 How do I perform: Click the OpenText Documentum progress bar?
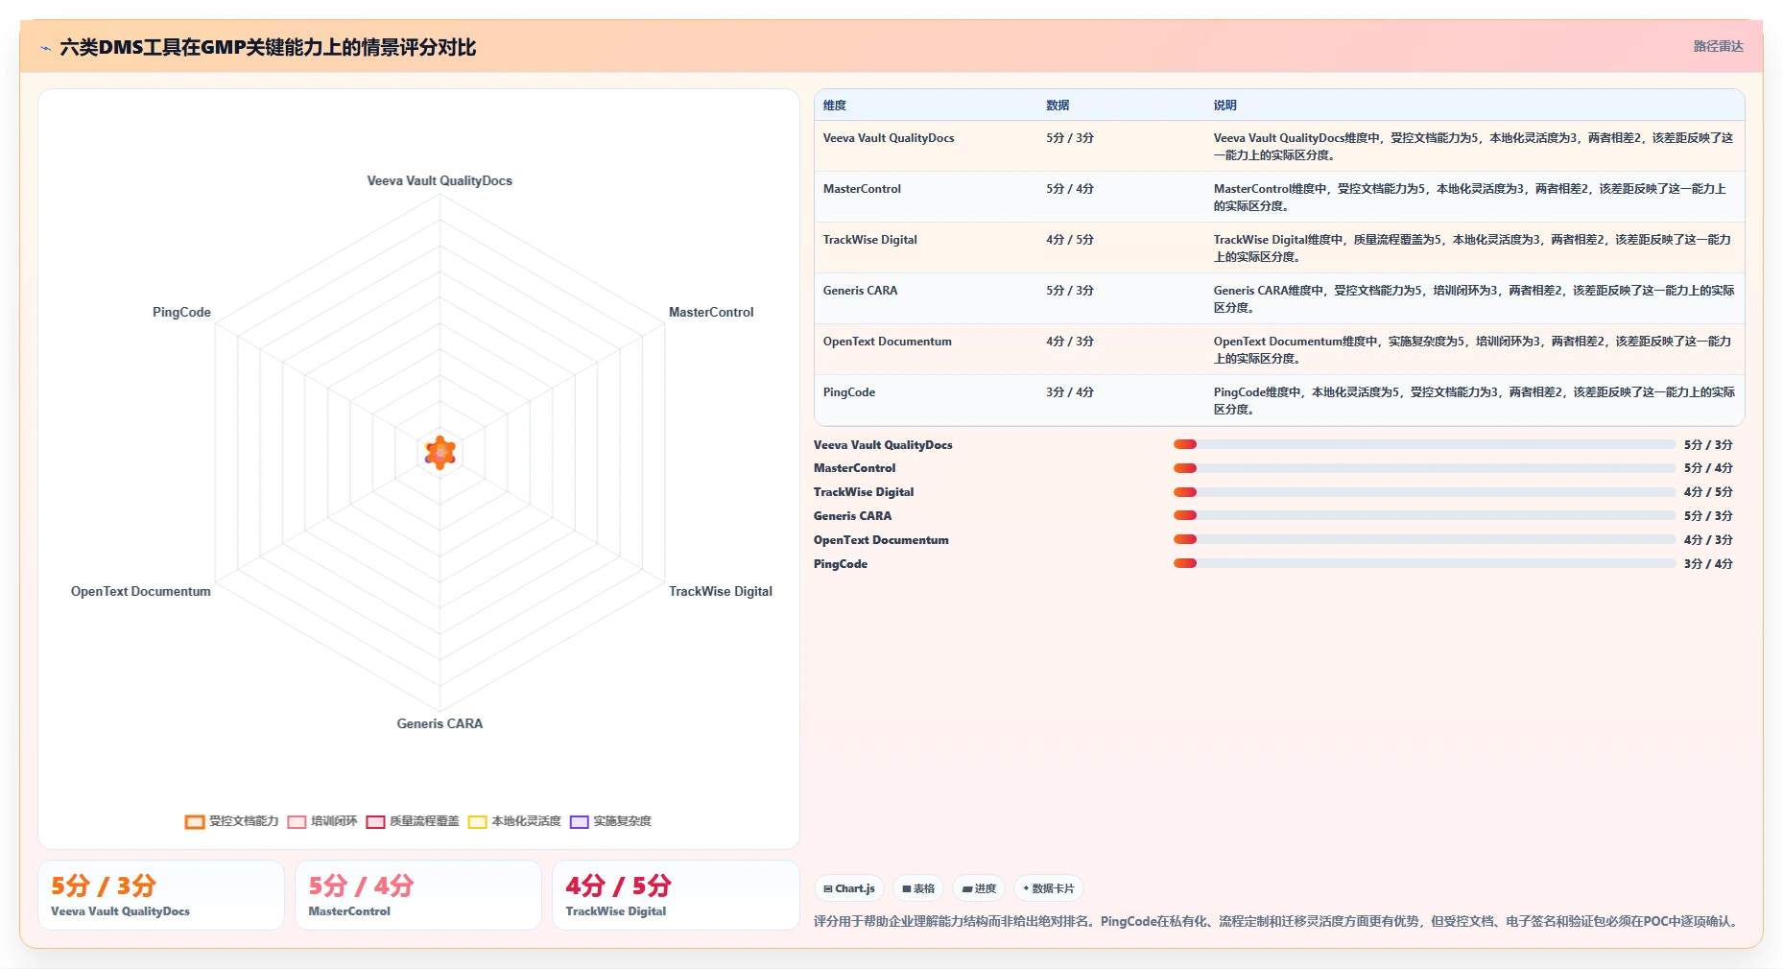(1424, 539)
